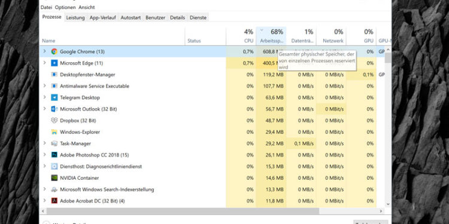Click the 26,1 MB Photoshop memory value
Viewport: 449px width, 224px height.
coord(274,155)
